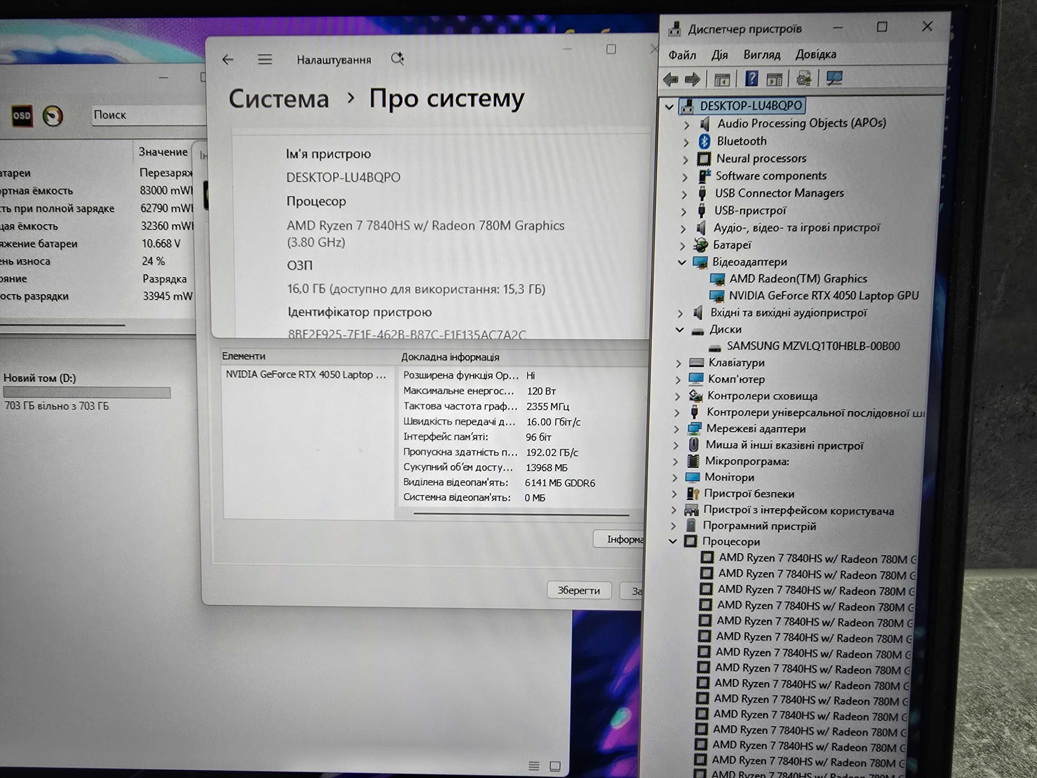The width and height of the screenshot is (1037, 778).
Task: Collapse Відеоадаптери node
Action: click(x=682, y=262)
